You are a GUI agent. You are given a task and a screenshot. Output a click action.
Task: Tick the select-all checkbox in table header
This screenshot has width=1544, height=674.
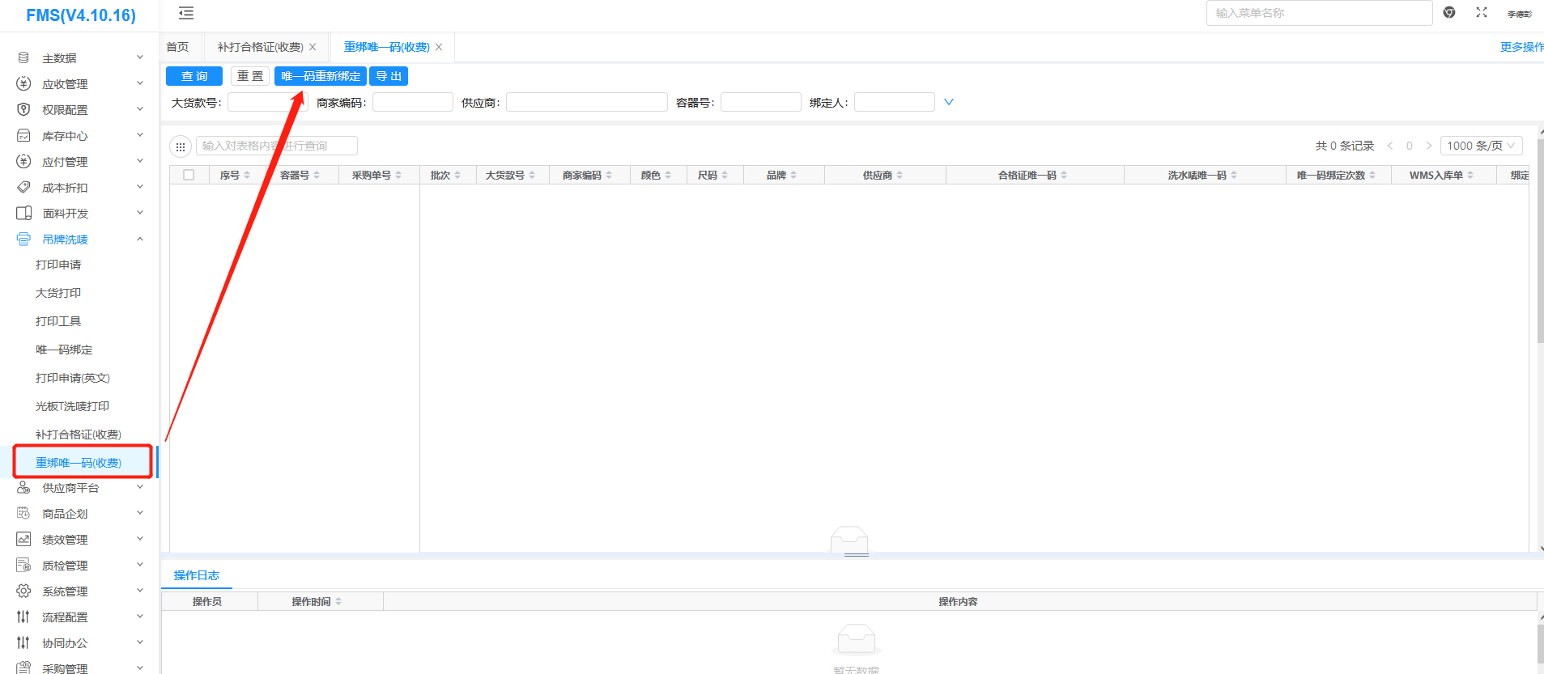(x=189, y=175)
